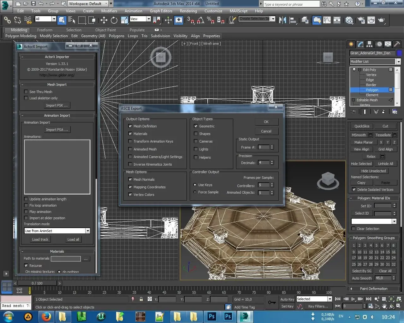404x323 pixels.
Task: Click the Mirror tool icon
Action: pyautogui.click(x=282, y=21)
